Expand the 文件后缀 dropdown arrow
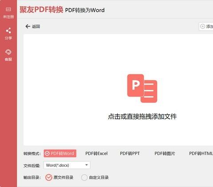 tap(87, 165)
